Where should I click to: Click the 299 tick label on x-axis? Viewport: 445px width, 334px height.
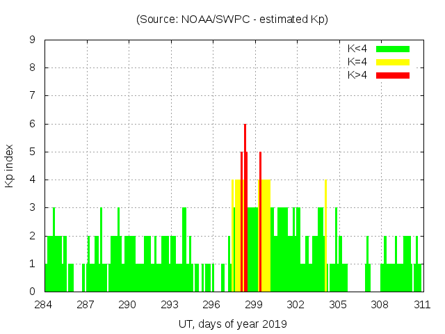[254, 305]
